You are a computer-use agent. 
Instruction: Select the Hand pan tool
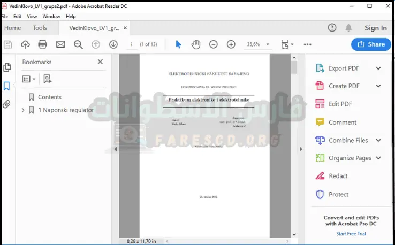(x=196, y=44)
